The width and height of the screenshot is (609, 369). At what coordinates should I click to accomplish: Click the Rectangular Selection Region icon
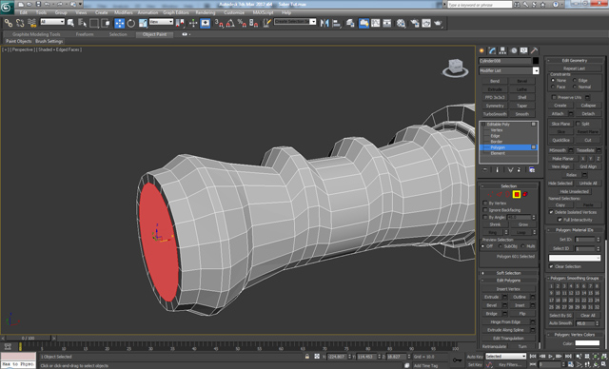(x=93, y=23)
